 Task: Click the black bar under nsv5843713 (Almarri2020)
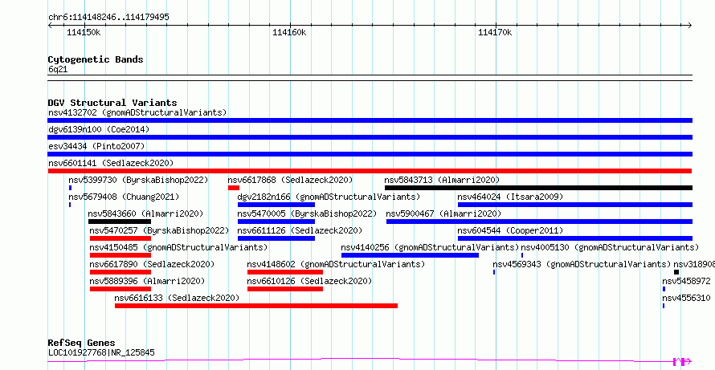[x=538, y=188]
